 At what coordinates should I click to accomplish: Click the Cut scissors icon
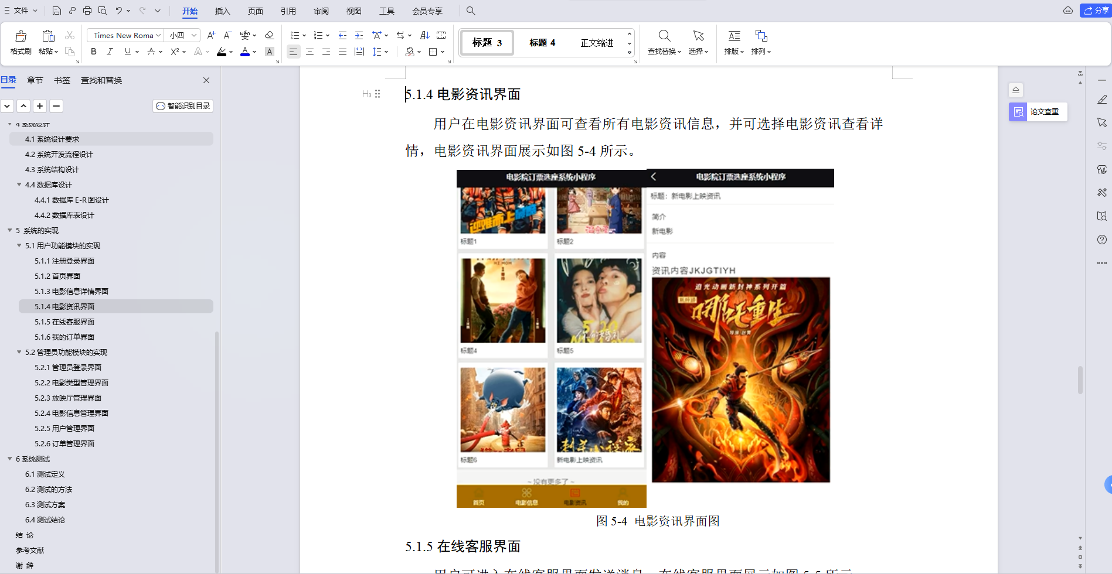(x=70, y=36)
